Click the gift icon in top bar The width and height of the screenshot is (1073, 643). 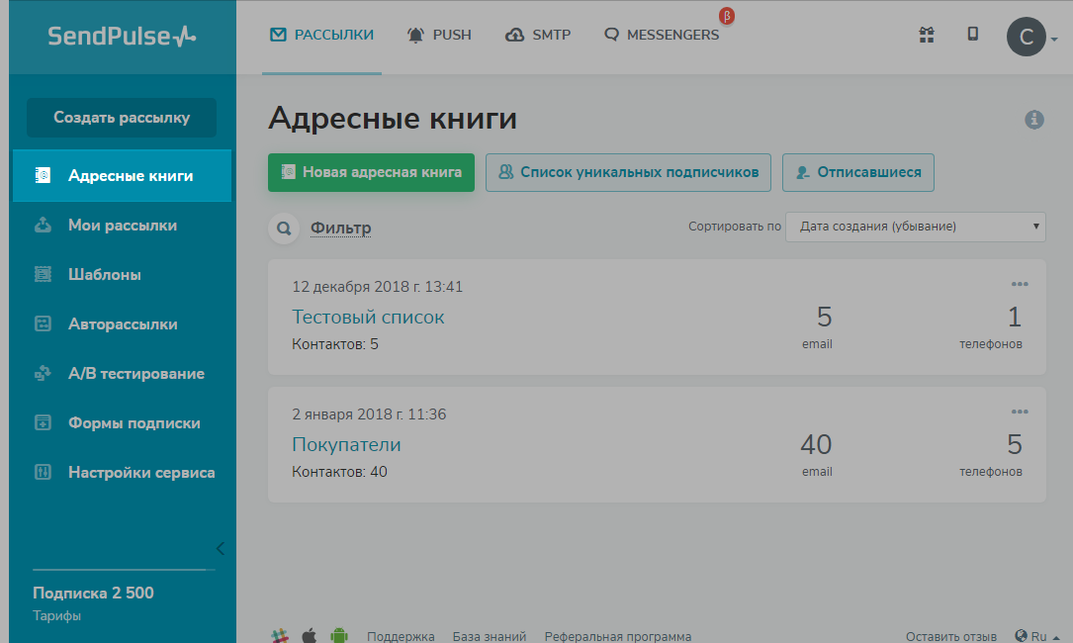(x=927, y=36)
